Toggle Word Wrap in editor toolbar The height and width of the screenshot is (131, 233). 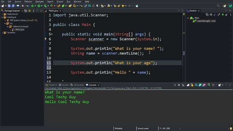click(89, 6)
